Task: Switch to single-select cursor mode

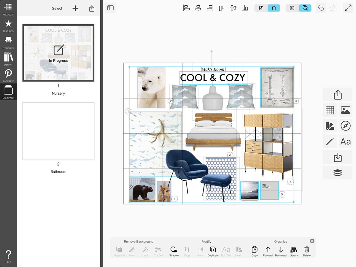Action: 292,8
